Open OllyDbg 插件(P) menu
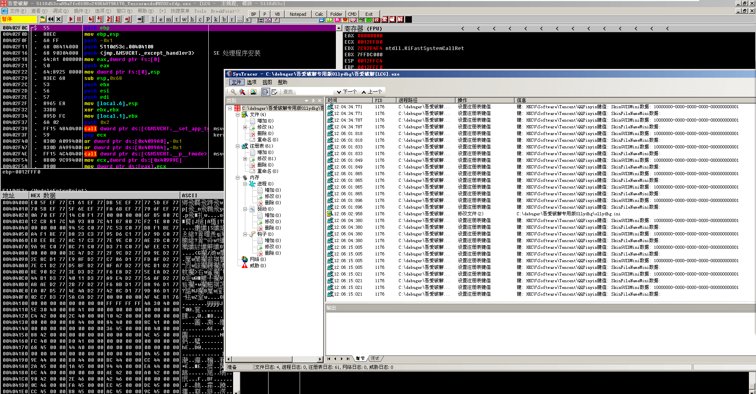This screenshot has width=756, height=394. click(82, 11)
